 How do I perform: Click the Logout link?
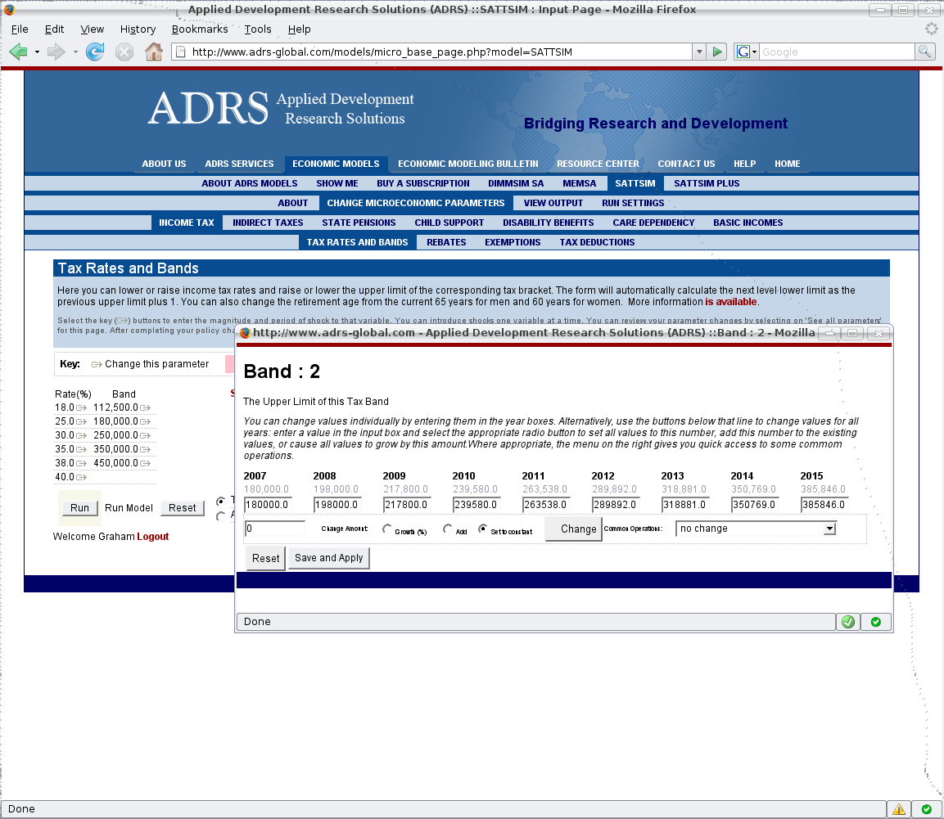(x=152, y=537)
